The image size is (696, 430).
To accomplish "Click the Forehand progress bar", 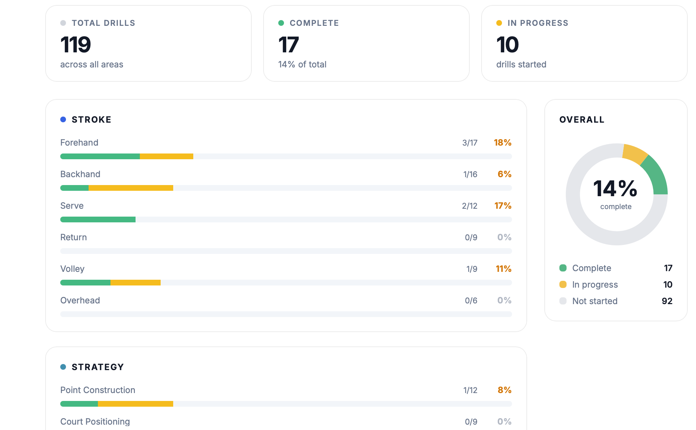I will (x=286, y=156).
